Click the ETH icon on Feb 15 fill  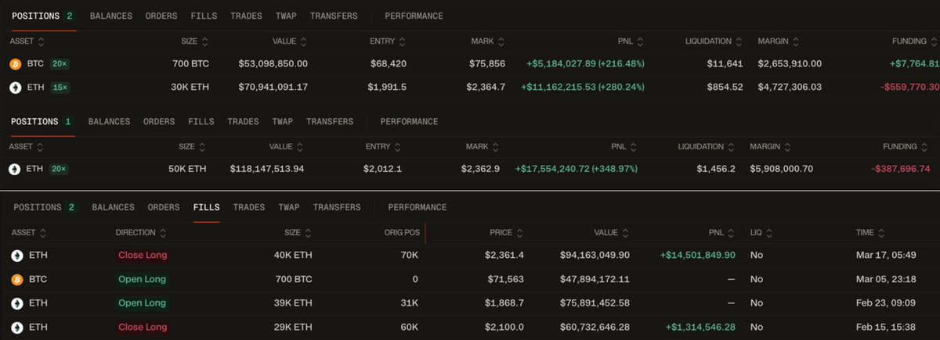pyautogui.click(x=16, y=327)
